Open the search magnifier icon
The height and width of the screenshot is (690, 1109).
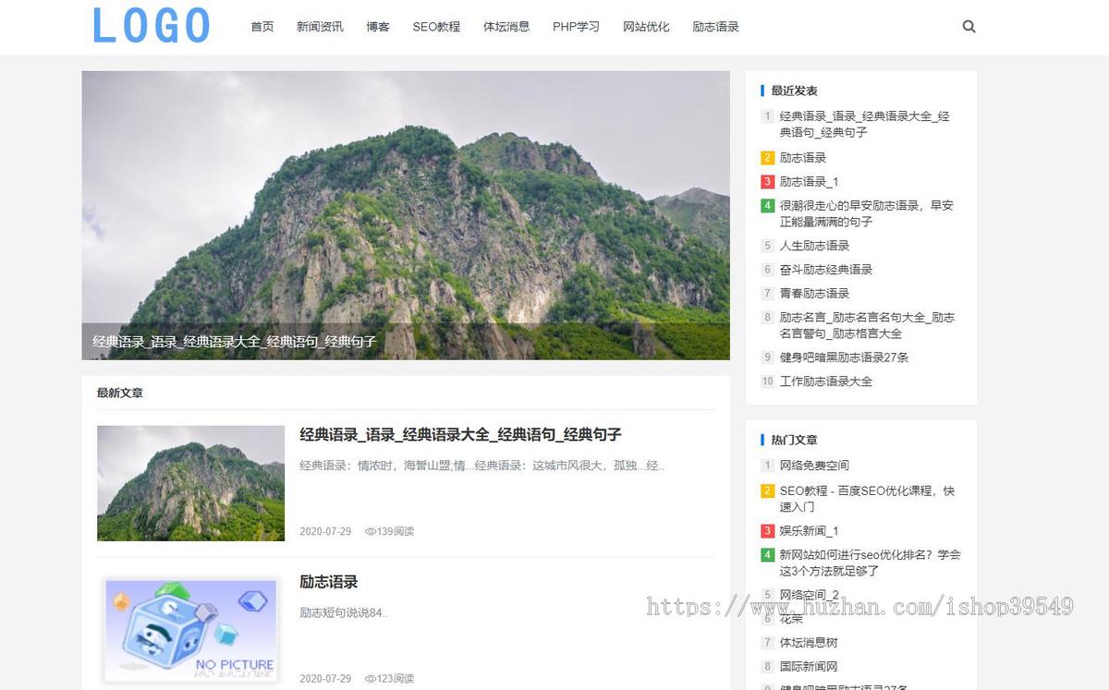(969, 27)
